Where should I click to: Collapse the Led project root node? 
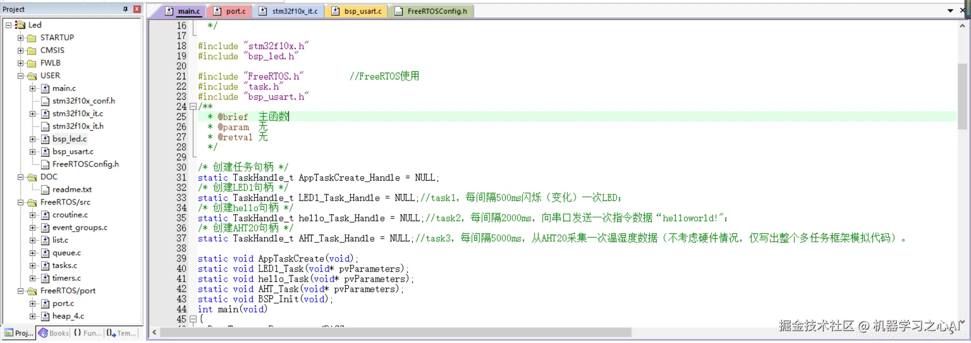[x=9, y=25]
